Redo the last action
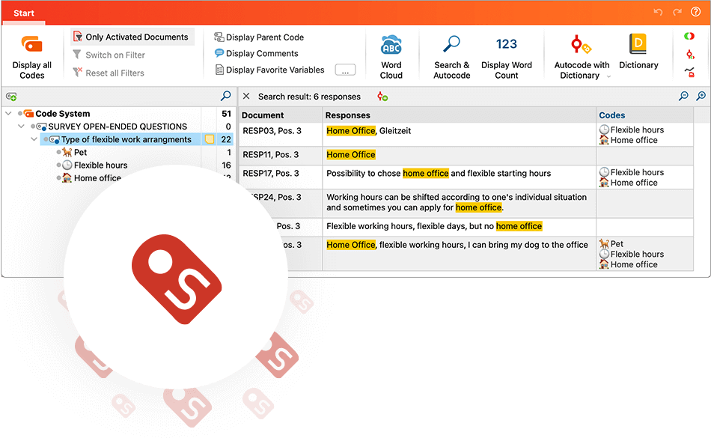 click(x=677, y=12)
